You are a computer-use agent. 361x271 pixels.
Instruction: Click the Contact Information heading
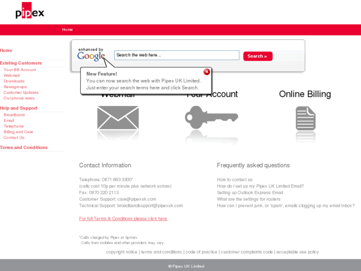[105, 166]
